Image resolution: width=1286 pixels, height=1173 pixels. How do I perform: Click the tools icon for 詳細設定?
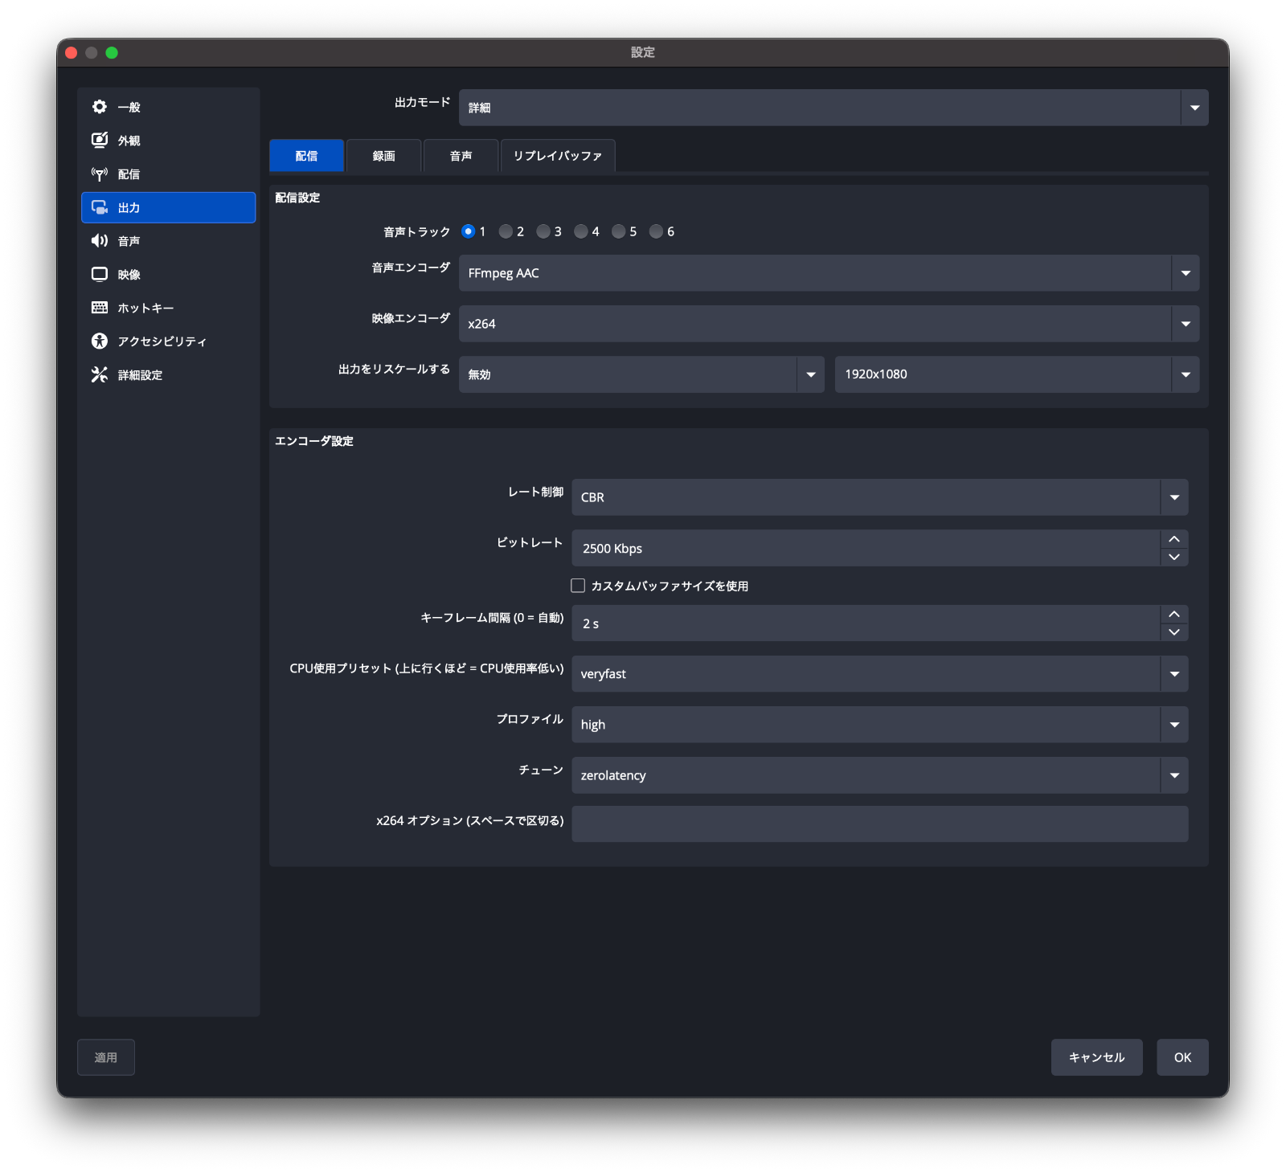point(100,375)
